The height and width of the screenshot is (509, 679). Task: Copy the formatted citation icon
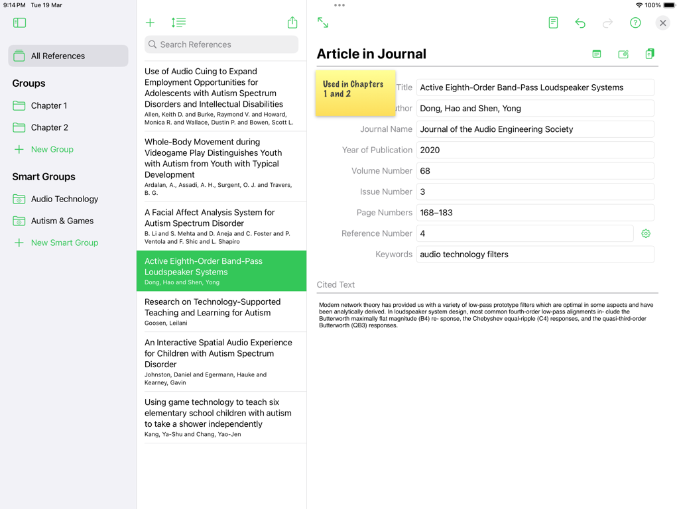pos(649,54)
